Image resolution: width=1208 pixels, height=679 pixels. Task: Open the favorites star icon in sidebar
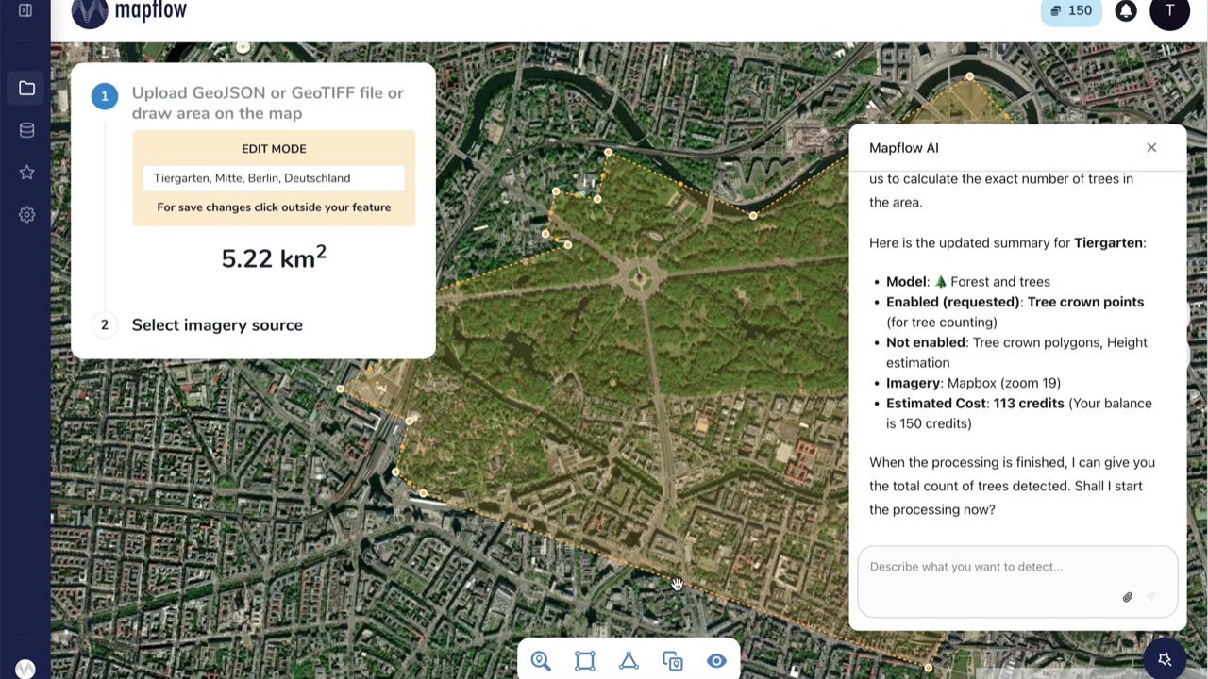(x=26, y=172)
